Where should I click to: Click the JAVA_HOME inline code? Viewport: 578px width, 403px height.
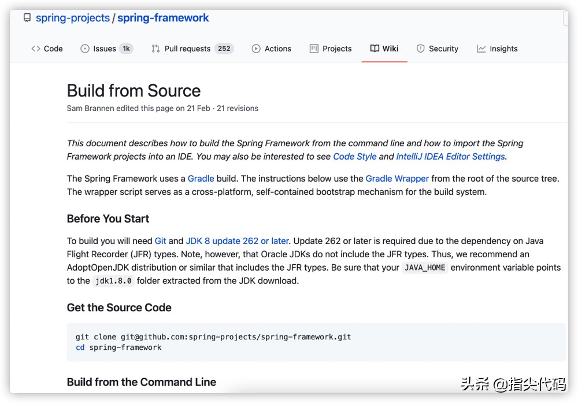(x=425, y=268)
